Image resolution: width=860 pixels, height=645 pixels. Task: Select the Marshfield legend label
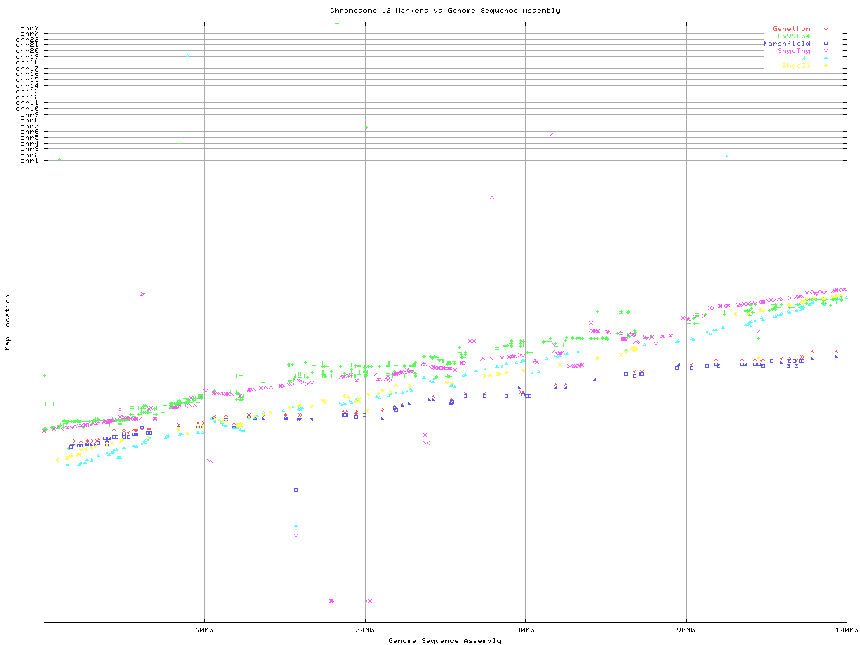tap(786, 44)
